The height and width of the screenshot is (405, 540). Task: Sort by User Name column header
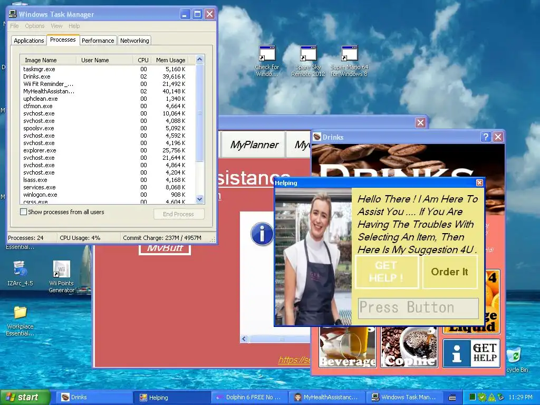(x=104, y=60)
